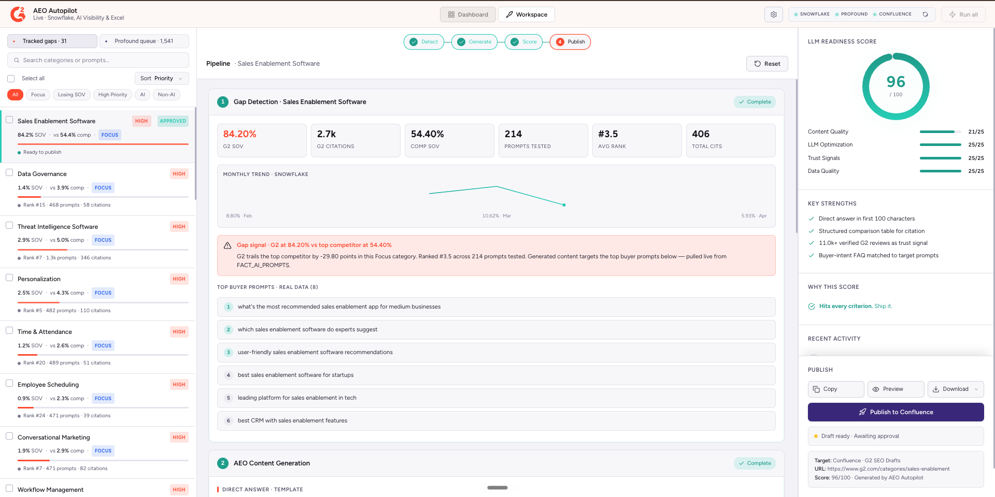This screenshot has height=497, width=995.
Task: Select buyer prompt about medium businesses
Action: point(496,307)
